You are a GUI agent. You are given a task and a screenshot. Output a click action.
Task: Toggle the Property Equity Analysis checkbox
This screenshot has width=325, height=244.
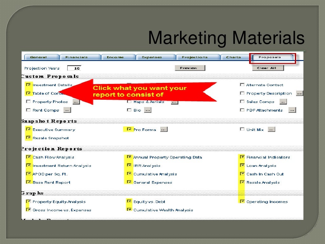click(28, 201)
